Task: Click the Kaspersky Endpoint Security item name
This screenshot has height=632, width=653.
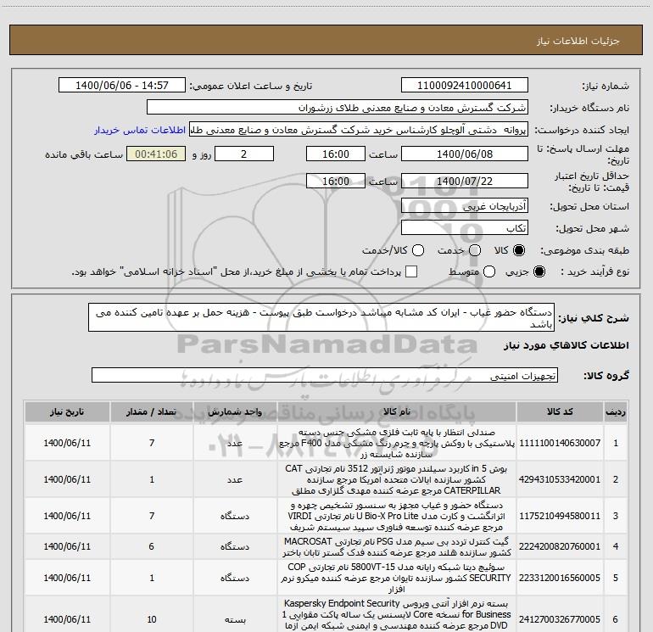Action: [397, 615]
